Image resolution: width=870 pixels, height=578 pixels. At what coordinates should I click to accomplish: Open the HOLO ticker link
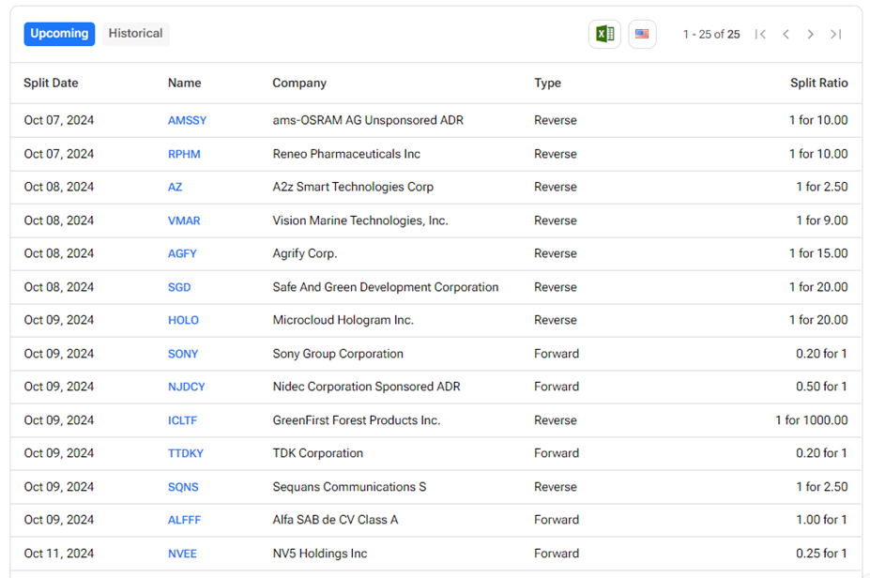click(183, 320)
